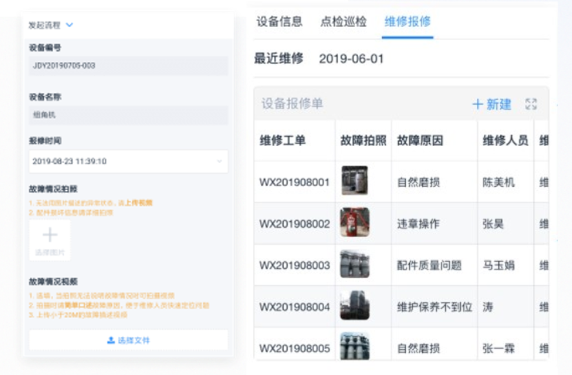The image size is (572, 375).
Task: Click the 选择文件 upload button
Action: (x=129, y=340)
